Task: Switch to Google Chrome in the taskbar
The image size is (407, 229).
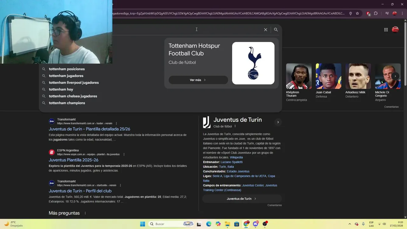Action: click(246, 224)
